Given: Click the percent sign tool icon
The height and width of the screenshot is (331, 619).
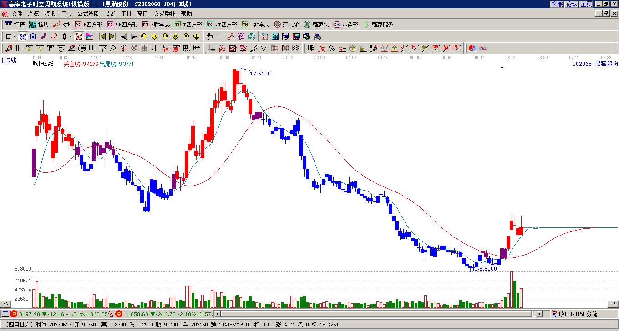Looking at the screenshot, I should pyautogui.click(x=332, y=48).
